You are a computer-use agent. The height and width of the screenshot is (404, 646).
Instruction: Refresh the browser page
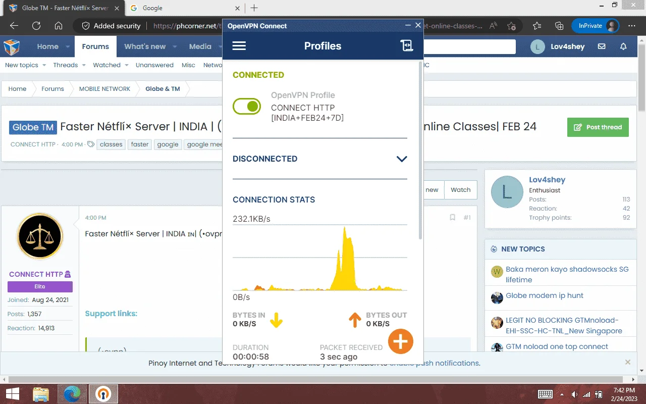point(36,26)
